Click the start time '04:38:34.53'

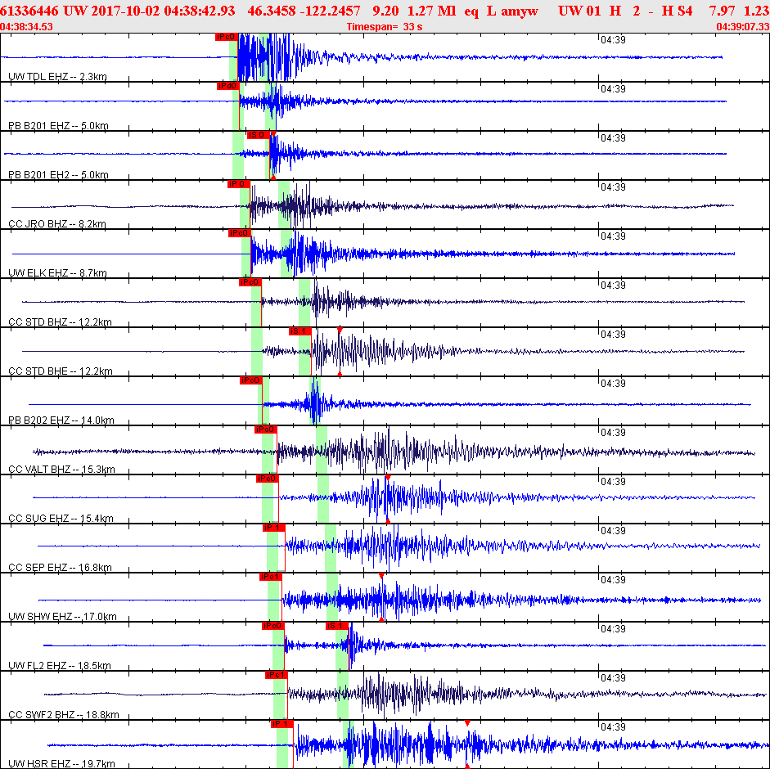pos(26,27)
